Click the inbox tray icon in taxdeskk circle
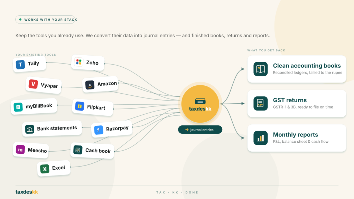This screenshot has width=354, height=199. (x=200, y=101)
